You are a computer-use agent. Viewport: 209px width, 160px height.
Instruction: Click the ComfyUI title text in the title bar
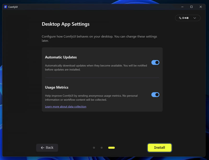(13, 7)
